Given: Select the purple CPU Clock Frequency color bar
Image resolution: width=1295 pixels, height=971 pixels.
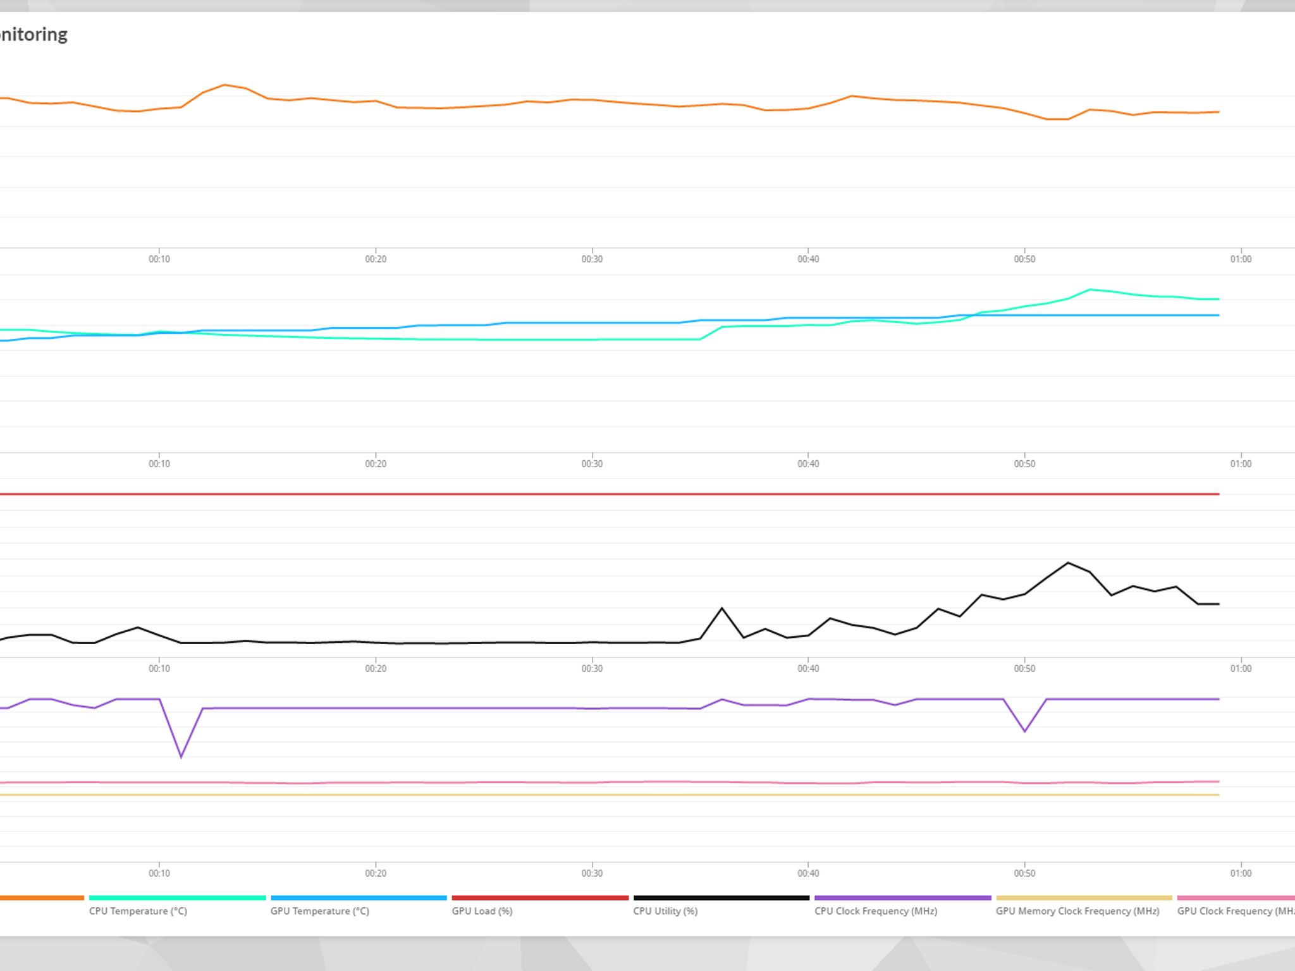Looking at the screenshot, I should coord(903,898).
